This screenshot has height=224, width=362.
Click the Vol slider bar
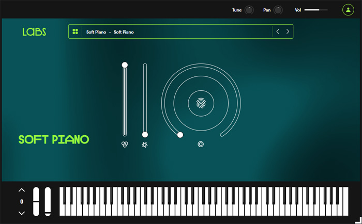click(x=316, y=10)
